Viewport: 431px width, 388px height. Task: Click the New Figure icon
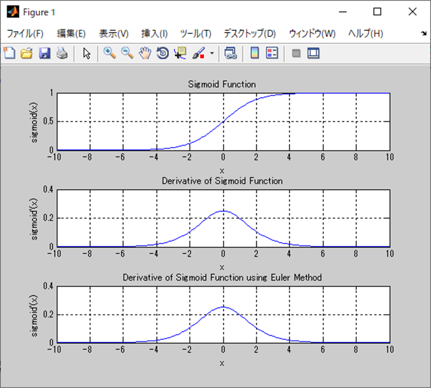point(9,53)
